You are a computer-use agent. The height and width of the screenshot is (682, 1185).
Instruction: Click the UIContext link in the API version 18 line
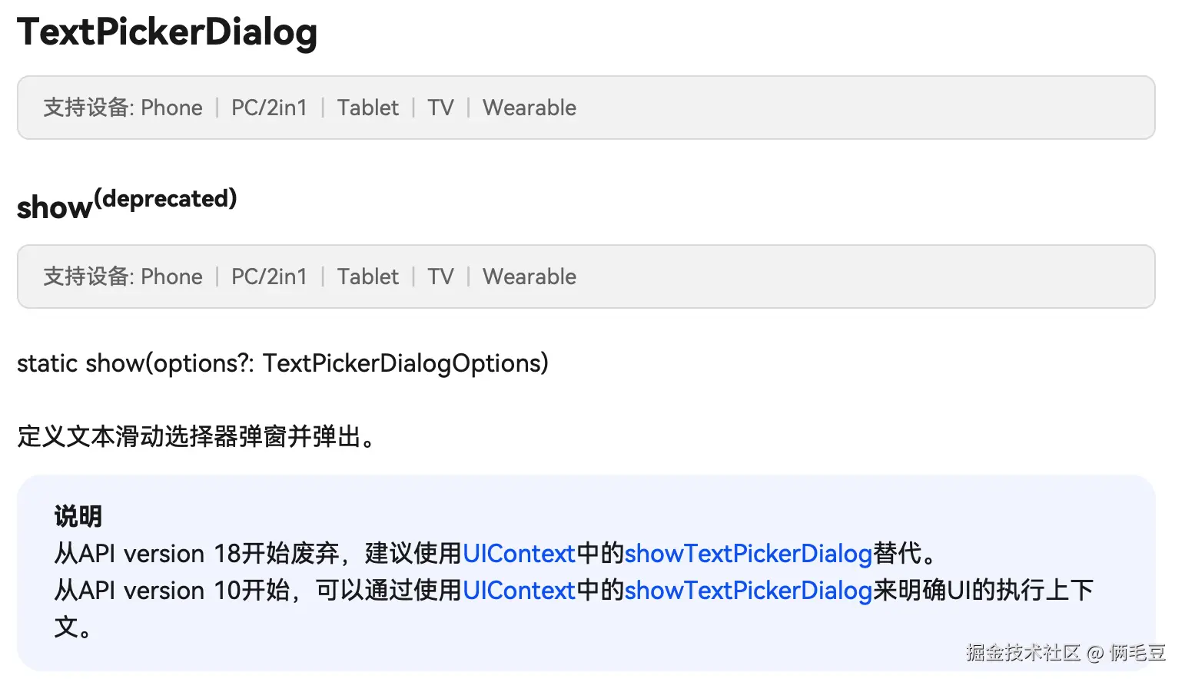tap(519, 554)
